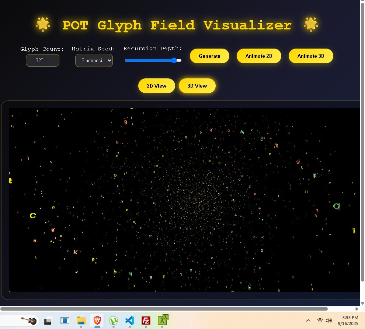This screenshot has height=329, width=365.
Task: Show hidden system tray icons
Action: point(308,321)
